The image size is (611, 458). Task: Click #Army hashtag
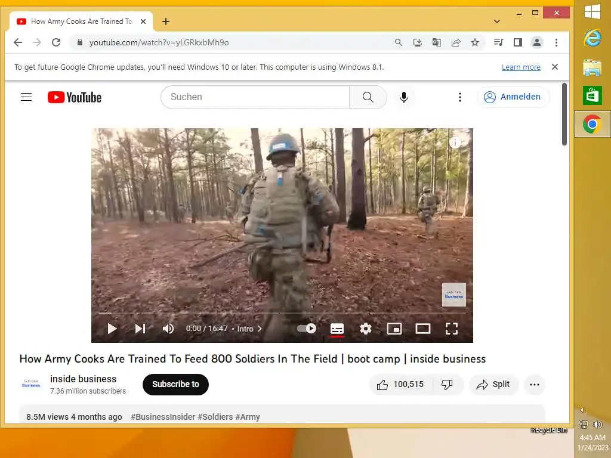tap(248, 417)
